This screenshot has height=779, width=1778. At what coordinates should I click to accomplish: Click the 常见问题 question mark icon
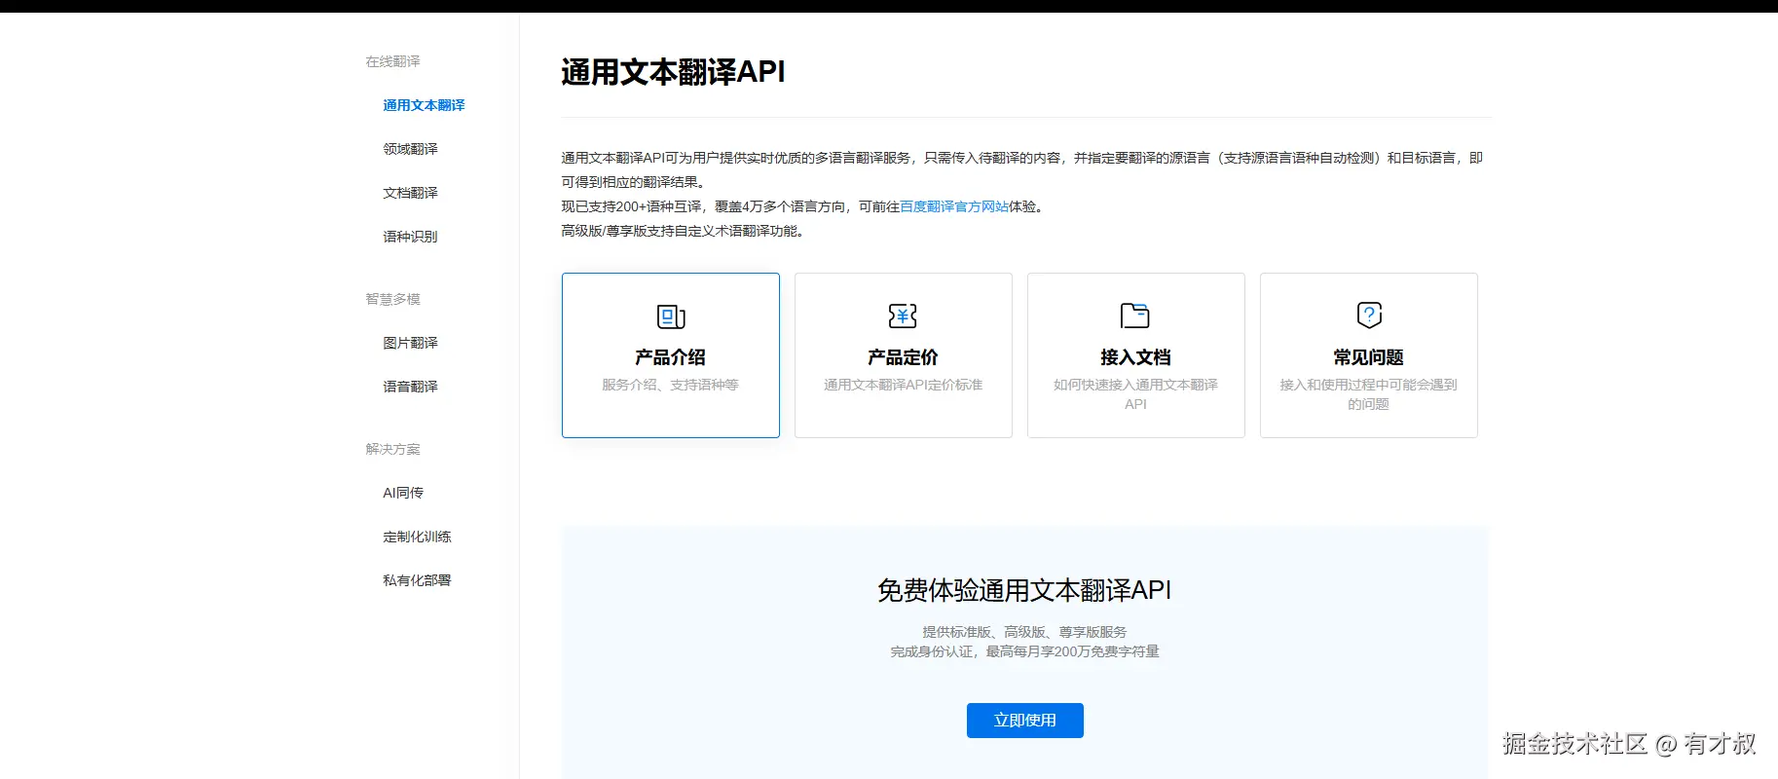pos(1369,315)
